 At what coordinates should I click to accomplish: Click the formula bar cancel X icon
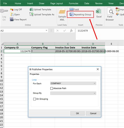click(x=58, y=31)
